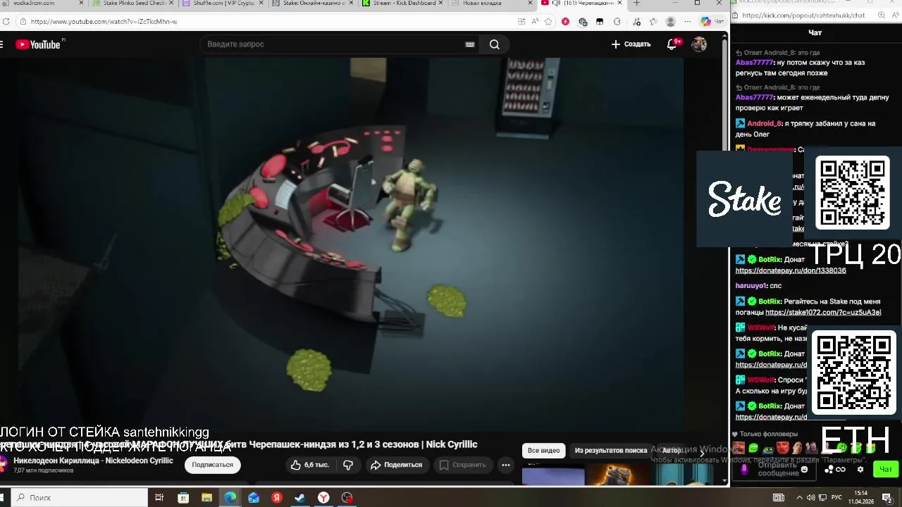Run search with the magnifier button
The height and width of the screenshot is (507, 902).
coord(495,44)
